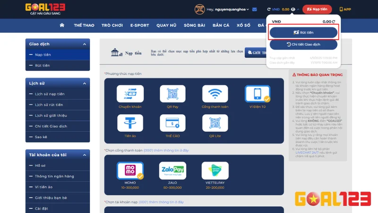
Task: Select the QR Pay deposit method icon
Action: (x=172, y=94)
